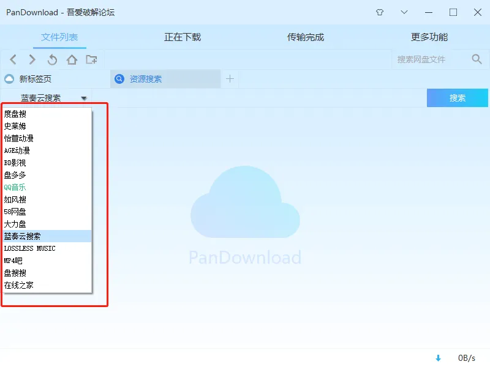Choose 如风搜 in the list
Screen dimensions: 490x367
[x=47, y=199]
